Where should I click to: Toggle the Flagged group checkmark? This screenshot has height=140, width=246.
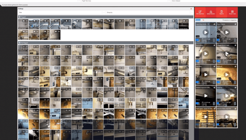coord(19,17)
